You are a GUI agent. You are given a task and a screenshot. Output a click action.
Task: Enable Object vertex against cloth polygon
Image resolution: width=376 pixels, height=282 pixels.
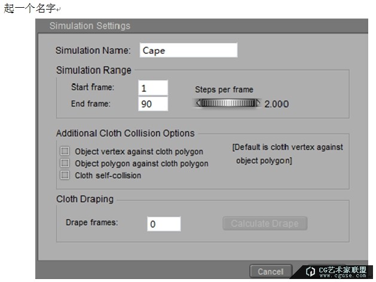[x=65, y=151]
